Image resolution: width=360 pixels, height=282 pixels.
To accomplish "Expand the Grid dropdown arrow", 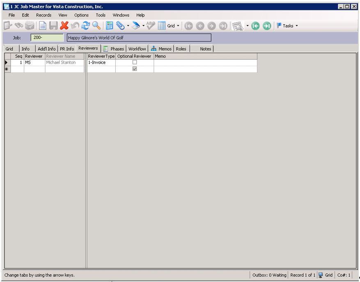I will (178, 26).
